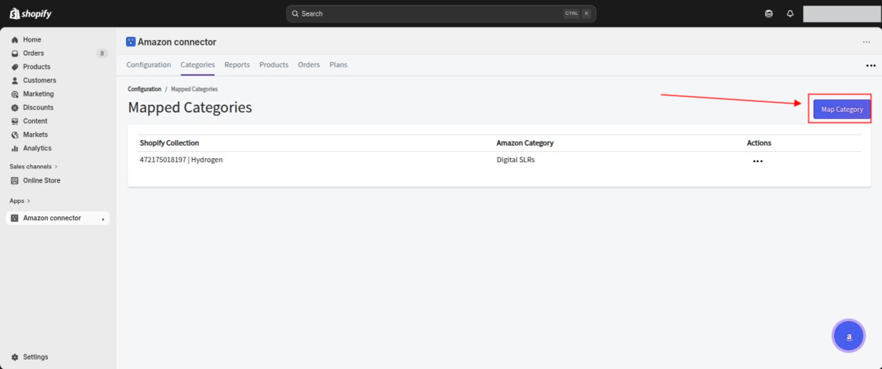Open the tab bar overflow menu

click(871, 66)
